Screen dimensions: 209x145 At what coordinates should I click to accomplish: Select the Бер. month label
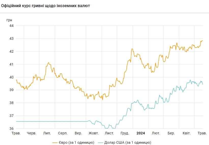[171, 133]
